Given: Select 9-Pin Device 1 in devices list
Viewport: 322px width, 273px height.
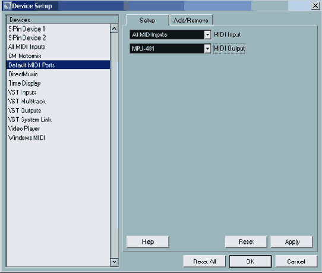Looking at the screenshot, I should (58, 29).
